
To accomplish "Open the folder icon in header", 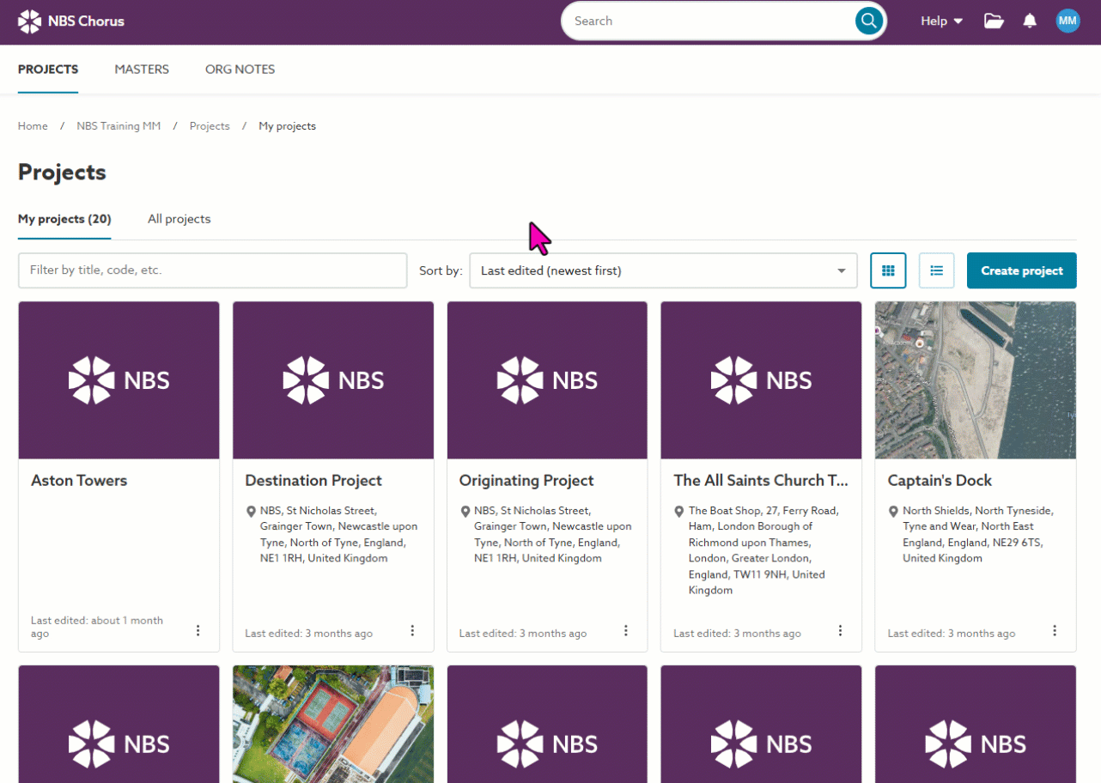I will [994, 21].
